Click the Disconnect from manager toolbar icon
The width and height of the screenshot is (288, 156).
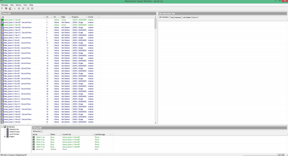coord(6,8)
